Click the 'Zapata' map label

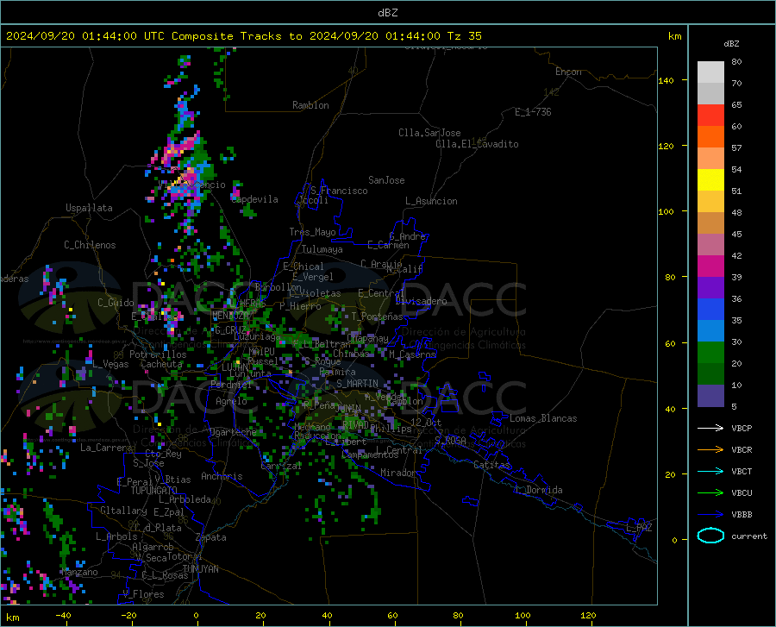[211, 537]
